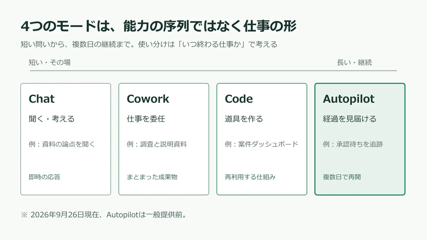Select the example "例：案件ダッシュボード"
Viewport: 427px width, 240px height.
click(x=262, y=144)
